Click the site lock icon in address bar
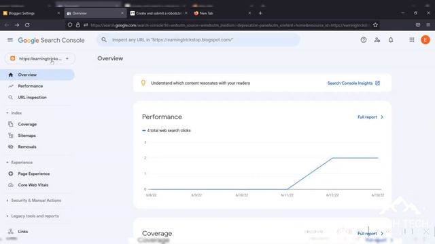 click(x=78, y=25)
